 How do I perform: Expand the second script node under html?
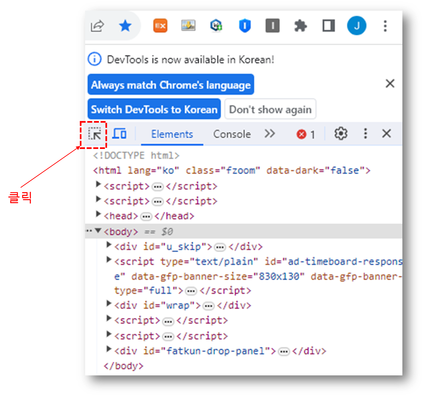coord(98,199)
